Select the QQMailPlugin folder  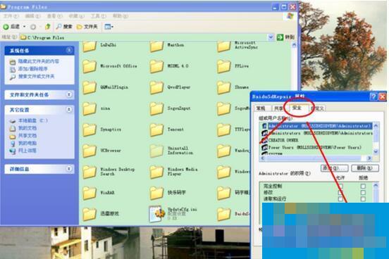(106, 87)
